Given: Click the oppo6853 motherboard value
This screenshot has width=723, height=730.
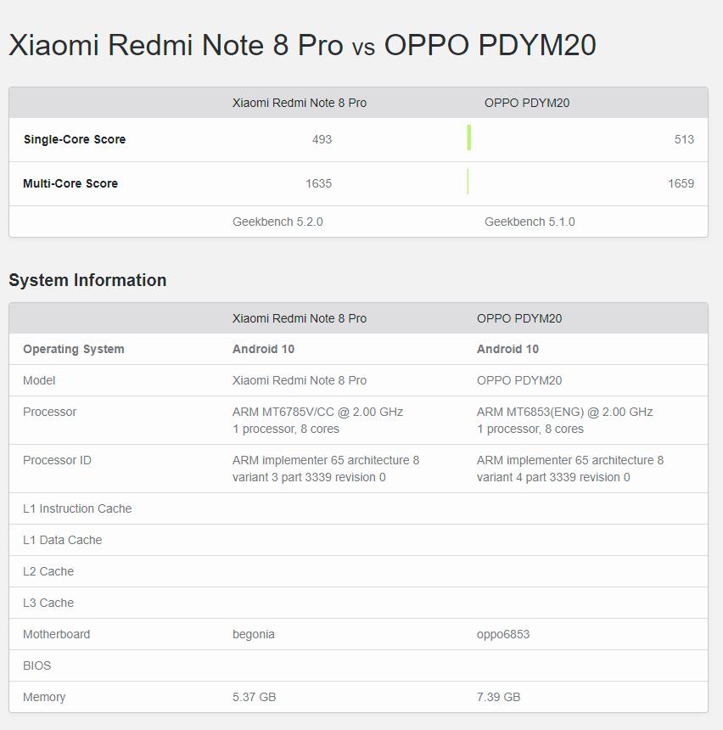Looking at the screenshot, I should click(x=503, y=634).
